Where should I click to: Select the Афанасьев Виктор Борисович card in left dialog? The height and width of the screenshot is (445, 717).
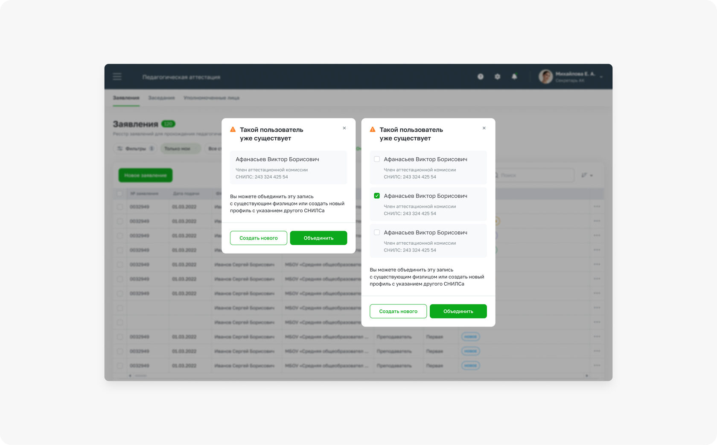pyautogui.click(x=289, y=168)
